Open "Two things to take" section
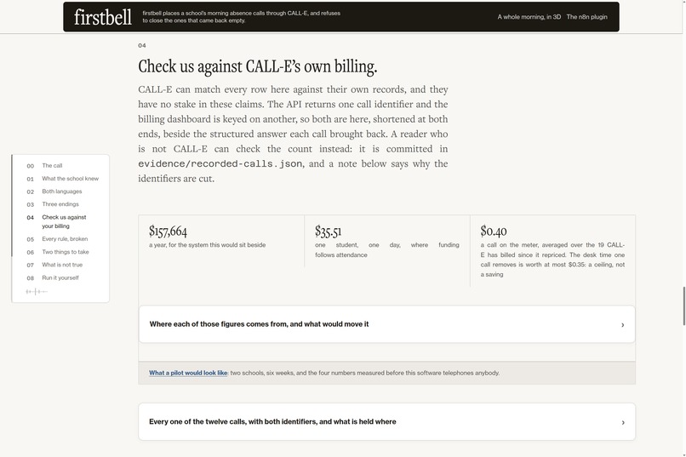The image size is (686, 457). coord(66,252)
